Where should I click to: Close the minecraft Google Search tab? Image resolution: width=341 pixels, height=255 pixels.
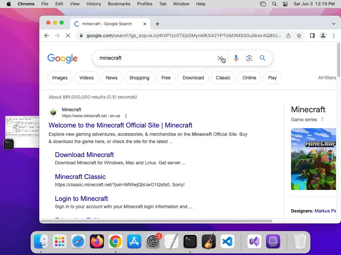tap(145, 24)
